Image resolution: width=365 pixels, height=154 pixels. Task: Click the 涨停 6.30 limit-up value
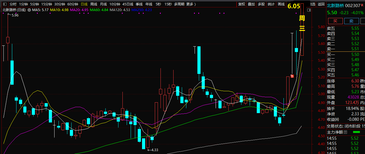tap(355, 81)
